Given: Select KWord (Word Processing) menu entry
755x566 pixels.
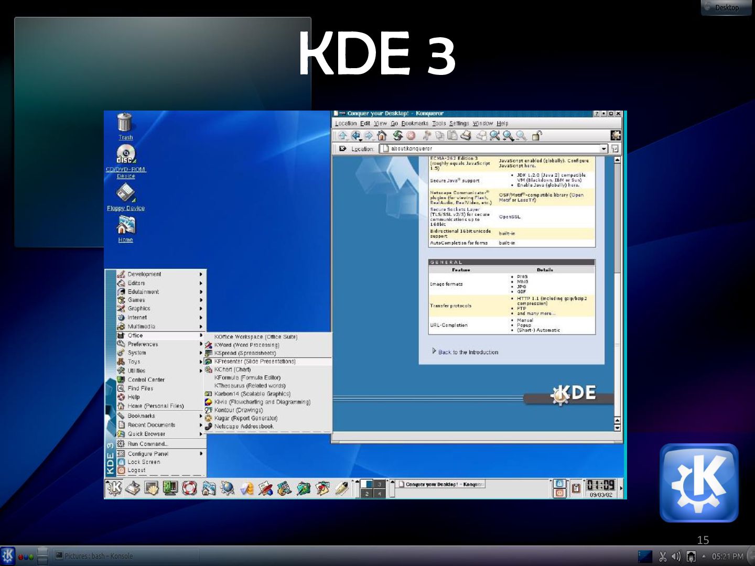Looking at the screenshot, I should click(268, 345).
